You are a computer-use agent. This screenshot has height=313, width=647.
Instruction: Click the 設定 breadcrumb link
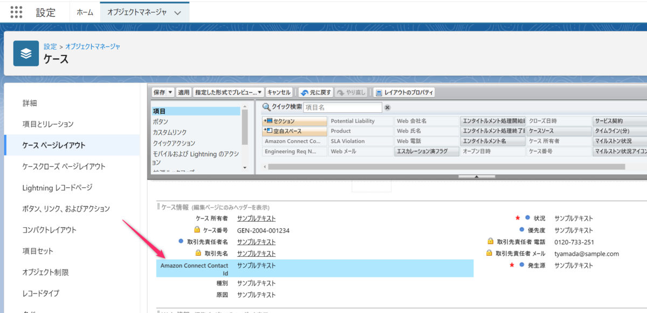(x=50, y=46)
